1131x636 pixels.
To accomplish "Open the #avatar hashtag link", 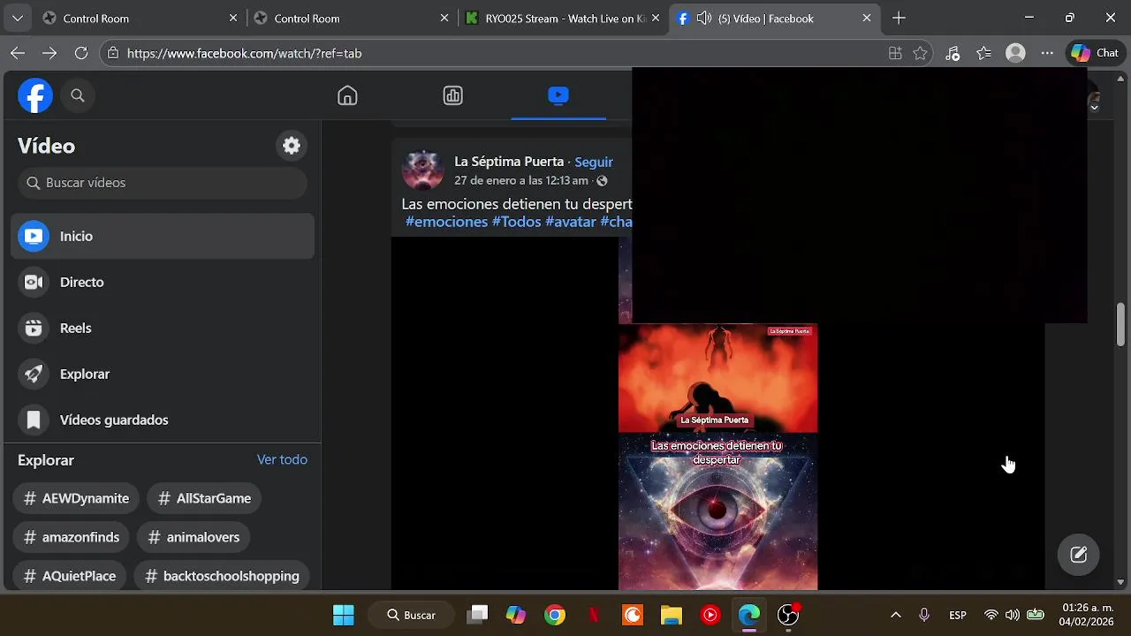I will tap(571, 222).
